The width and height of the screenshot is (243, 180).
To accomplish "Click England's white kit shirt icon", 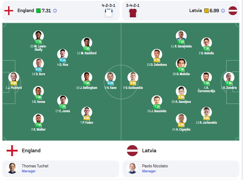I will (x=109, y=13).
